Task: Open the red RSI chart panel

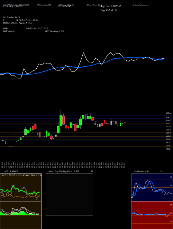Action: tap(152, 215)
